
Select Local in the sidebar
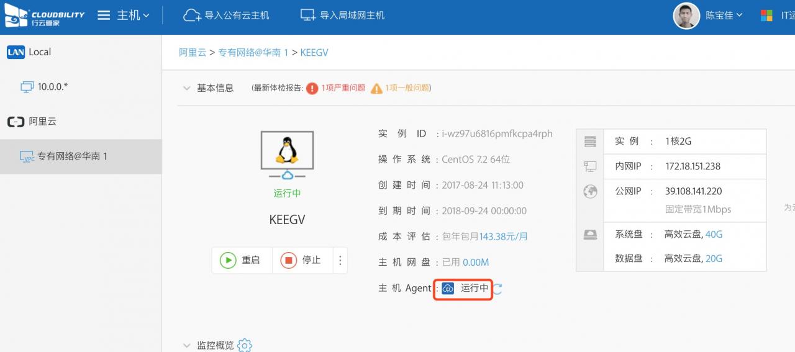click(x=40, y=52)
